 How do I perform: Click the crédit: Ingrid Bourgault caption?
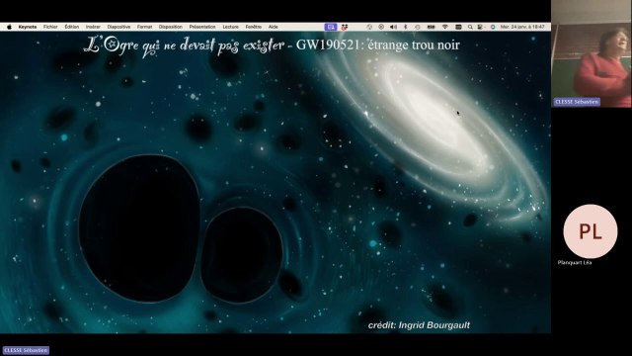click(419, 325)
